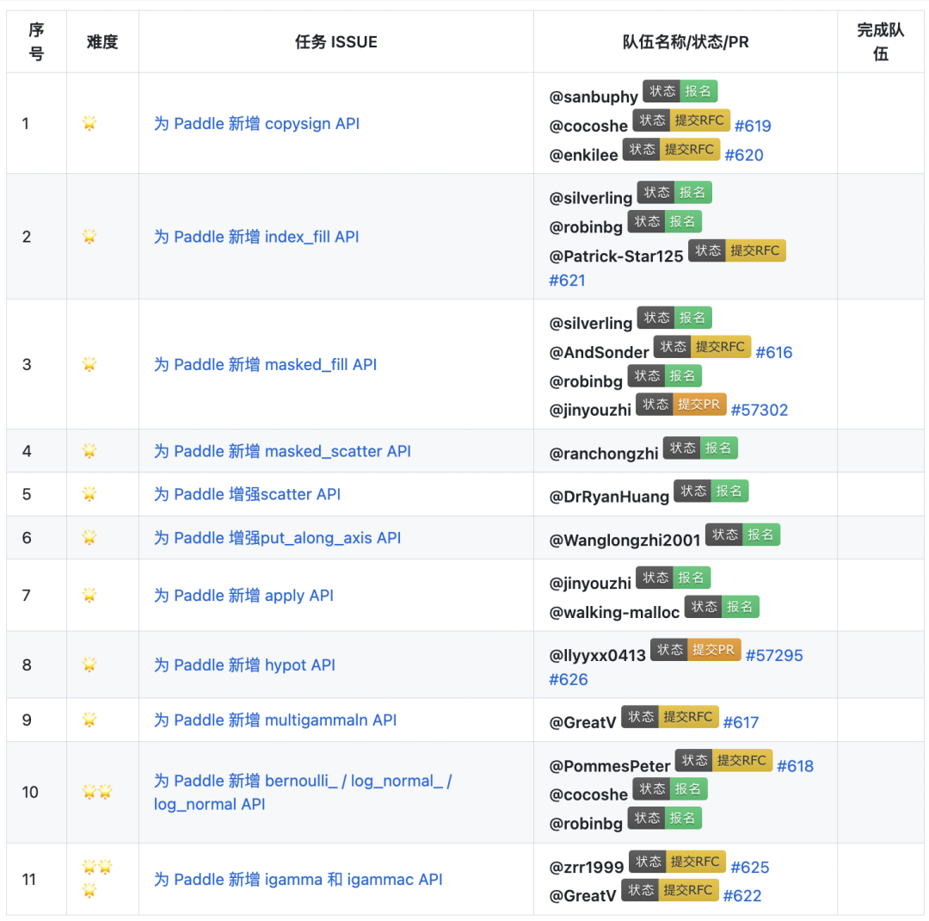
Task: Click the 任务 ISSUE column header
Action: coord(336,42)
